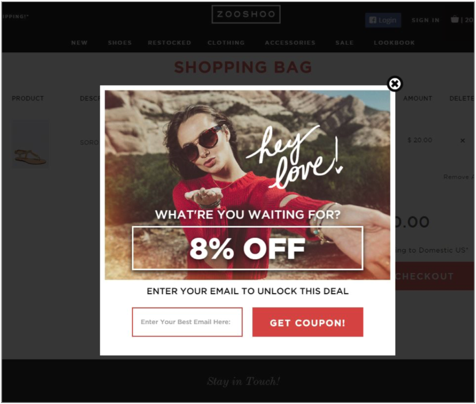Close the coupon popup with X icon

395,84
